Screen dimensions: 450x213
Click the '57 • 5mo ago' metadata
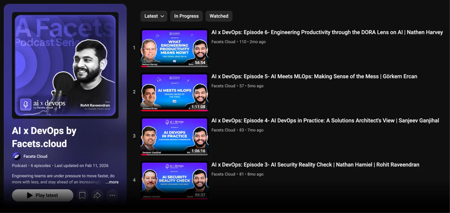[251, 86]
